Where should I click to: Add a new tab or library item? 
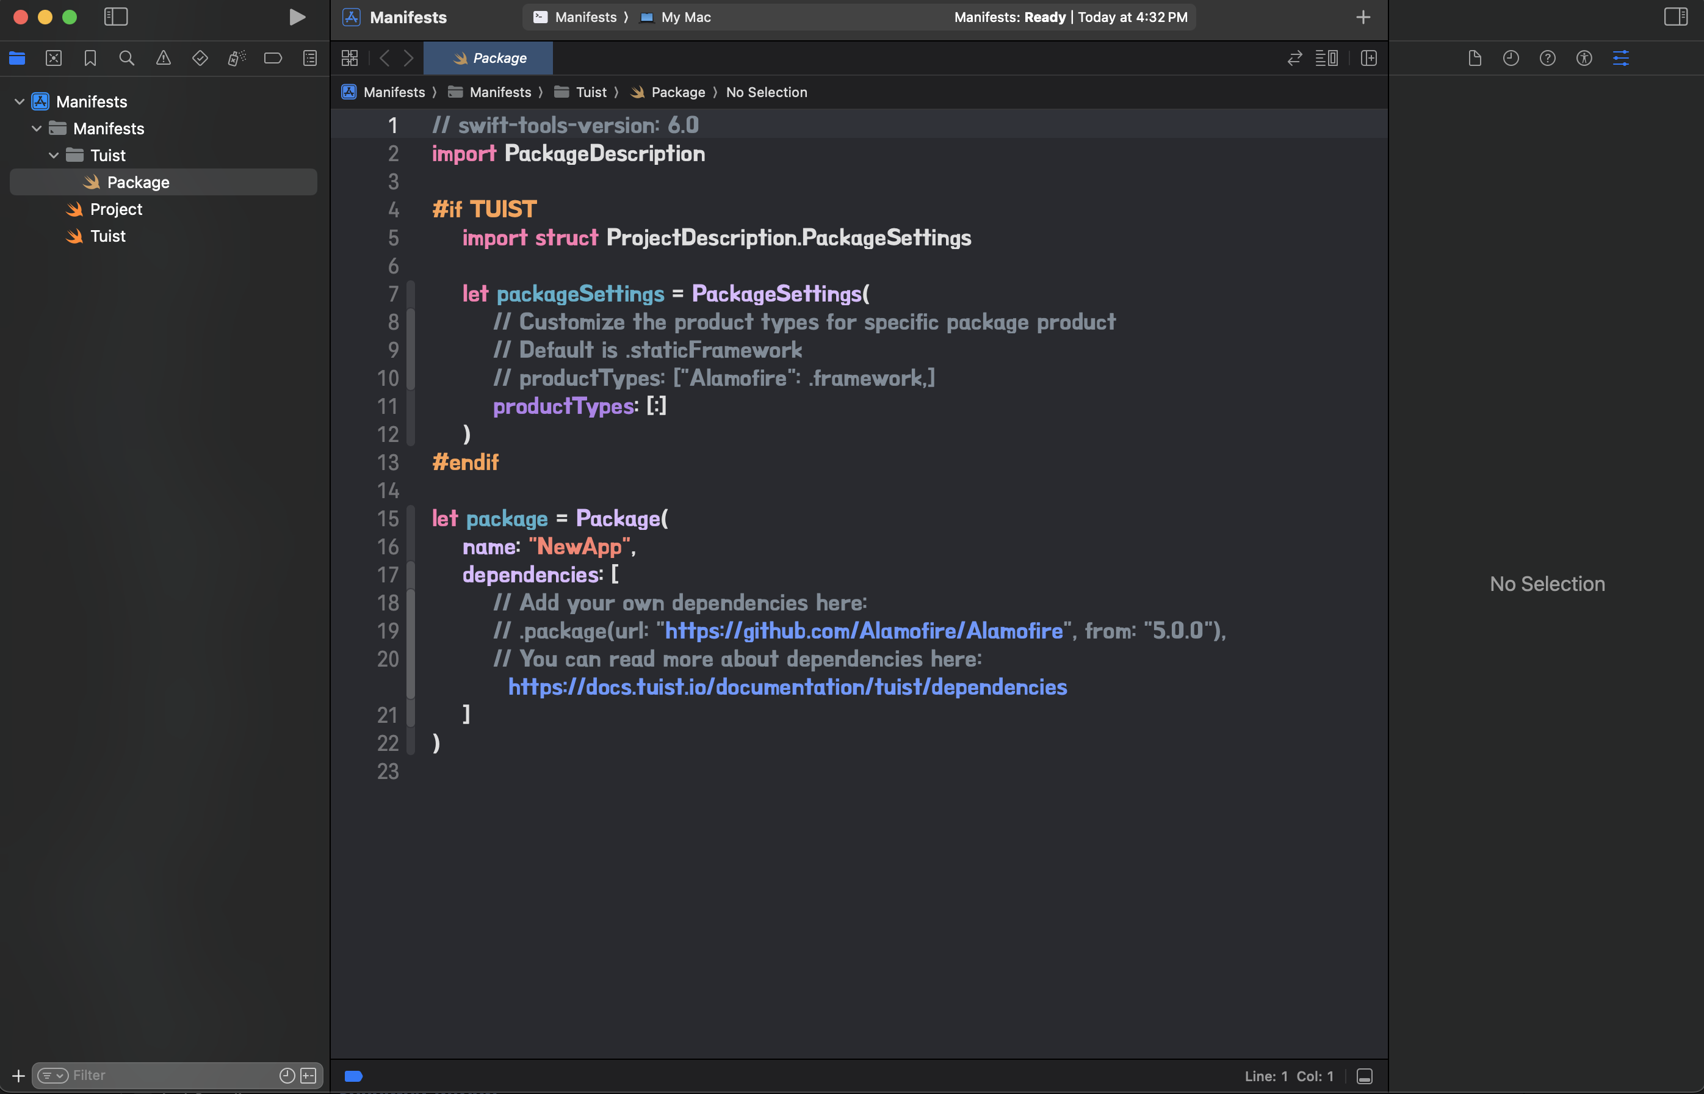tap(1362, 17)
